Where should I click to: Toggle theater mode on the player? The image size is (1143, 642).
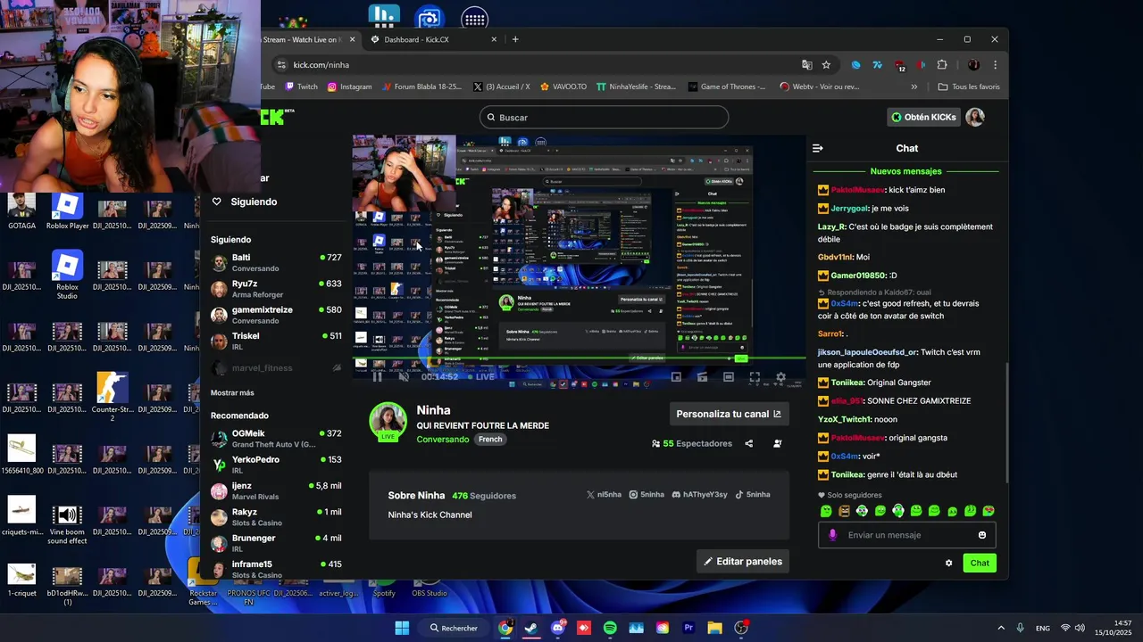pyautogui.click(x=729, y=377)
